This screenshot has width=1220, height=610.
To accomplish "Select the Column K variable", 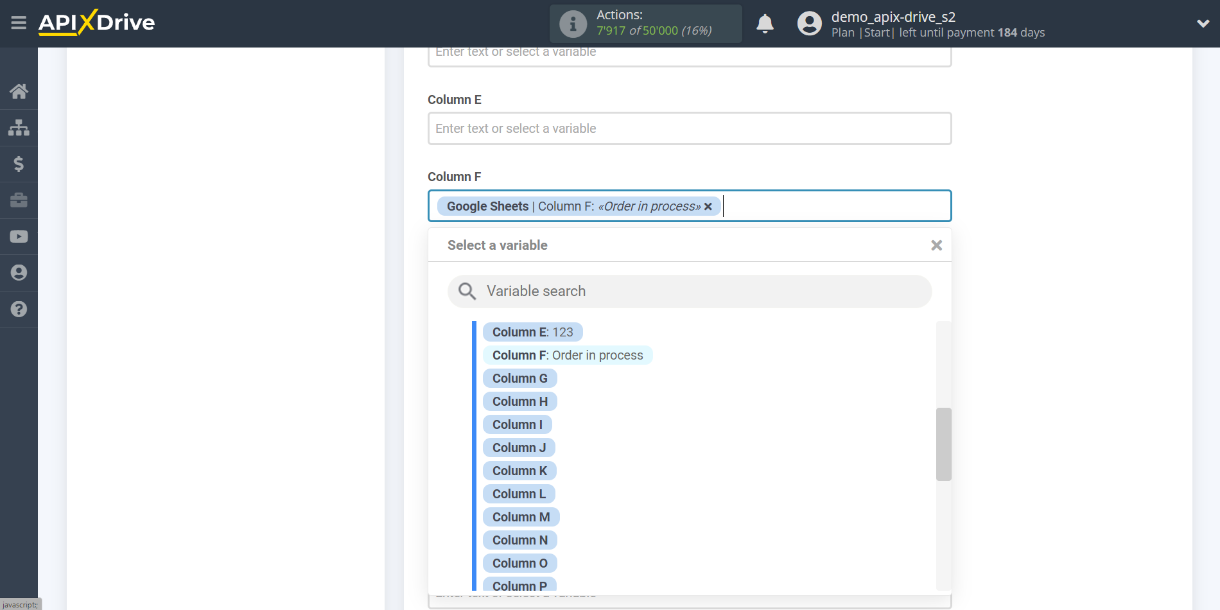I will click(519, 471).
